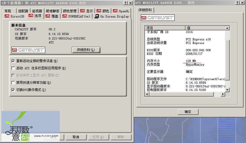Click the 包装版本 value text
Image resolution: width=246 pixels, height=143 pixels.
click(x=67, y=38)
